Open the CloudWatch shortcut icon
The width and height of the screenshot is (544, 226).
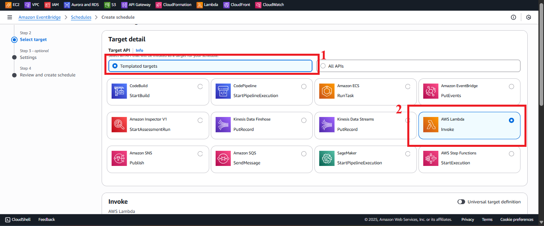(x=258, y=5)
